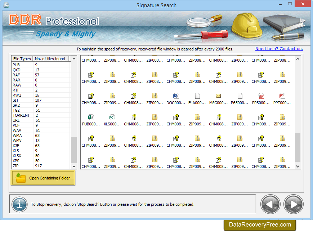313x231 pixels.
Task: Select the QXD row in file types
Action: click(x=41, y=70)
